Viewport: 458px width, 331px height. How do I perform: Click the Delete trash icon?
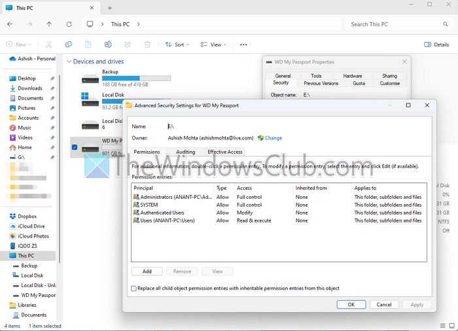coord(147,44)
